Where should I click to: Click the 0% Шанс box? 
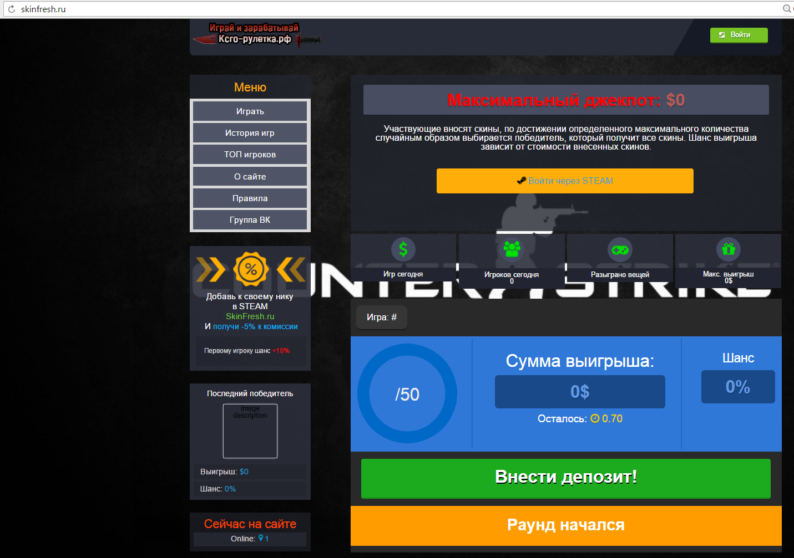(x=738, y=387)
